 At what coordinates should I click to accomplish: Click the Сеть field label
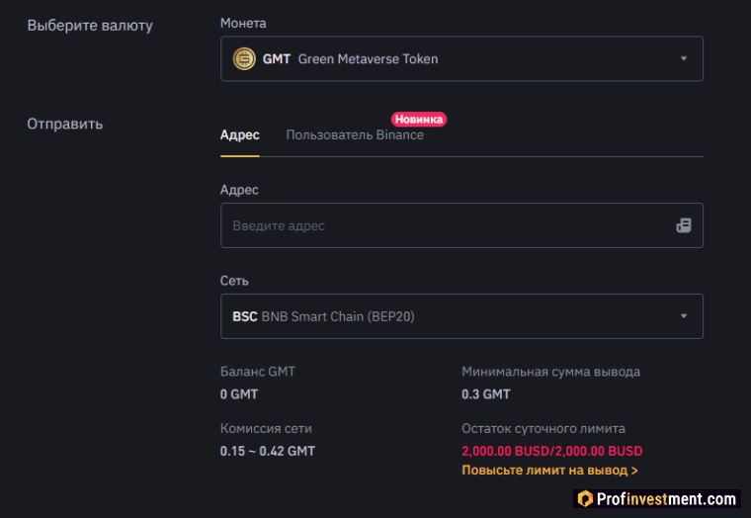234,281
